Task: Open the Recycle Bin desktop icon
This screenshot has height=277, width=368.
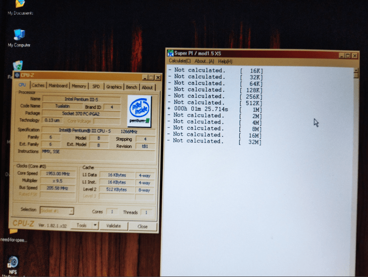Action: pyautogui.click(x=18, y=66)
